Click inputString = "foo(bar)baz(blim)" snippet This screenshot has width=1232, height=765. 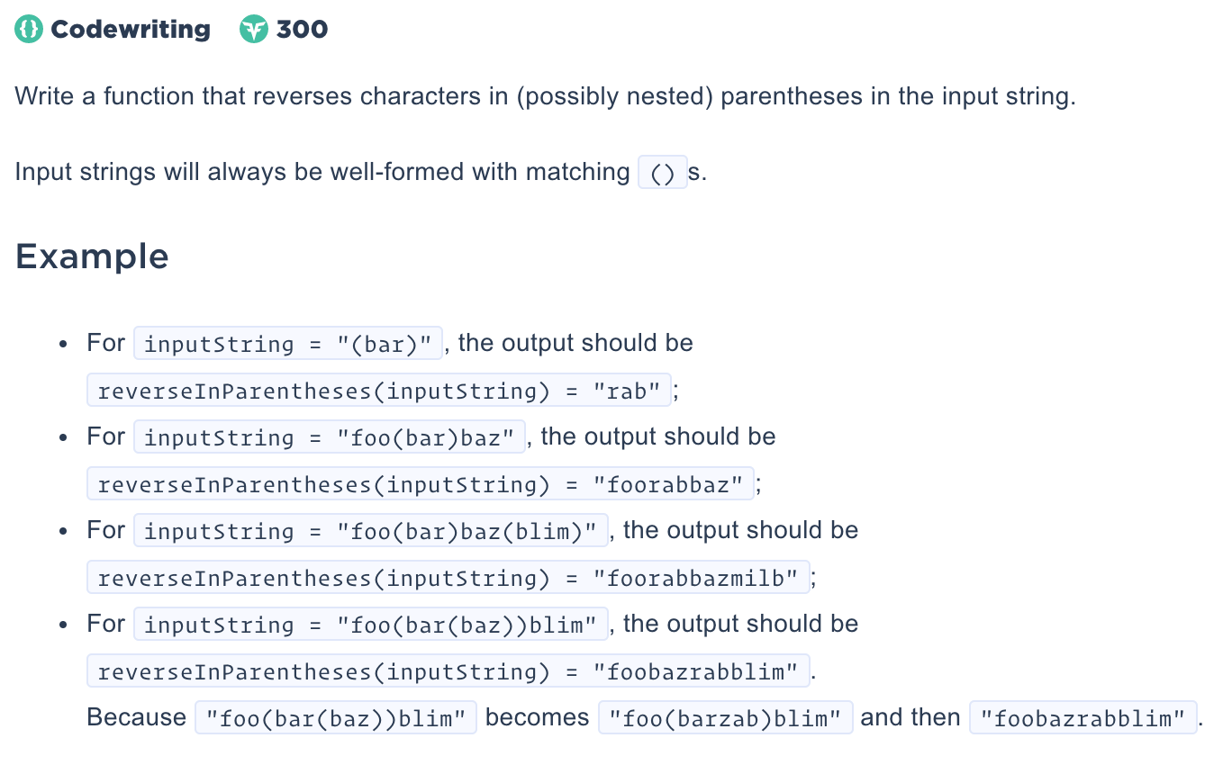(371, 531)
